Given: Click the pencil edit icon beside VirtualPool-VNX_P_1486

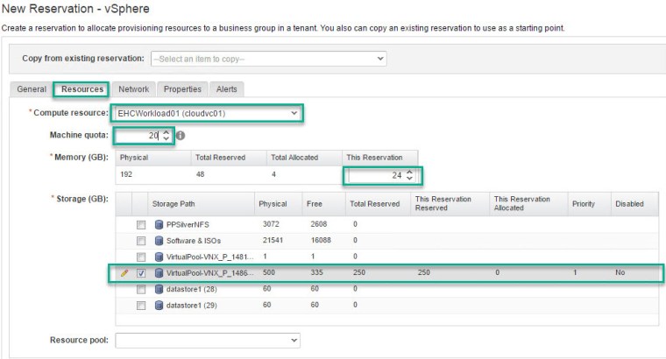Looking at the screenshot, I should point(124,273).
